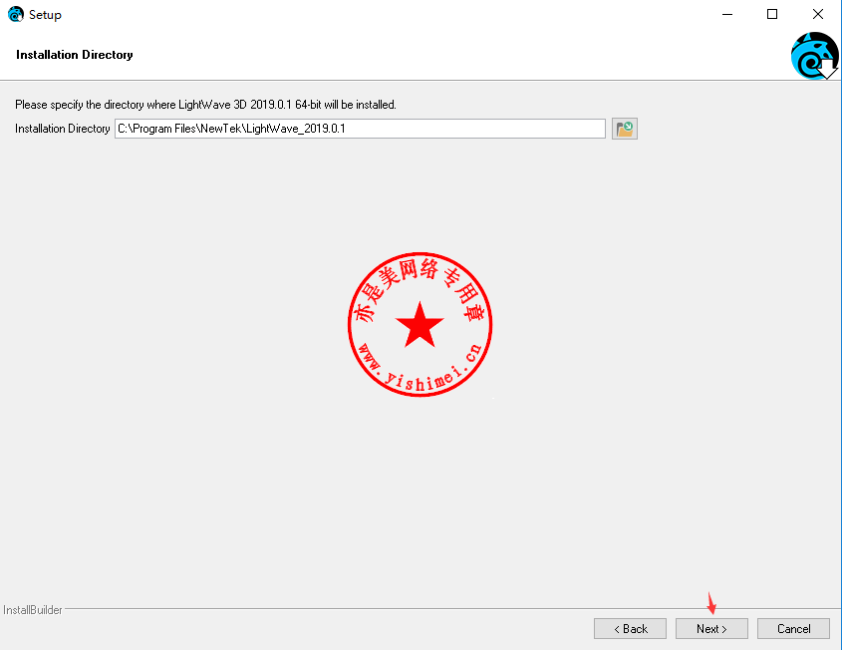This screenshot has height=650, width=842.
Task: Return to previous step with Back
Action: coord(630,628)
